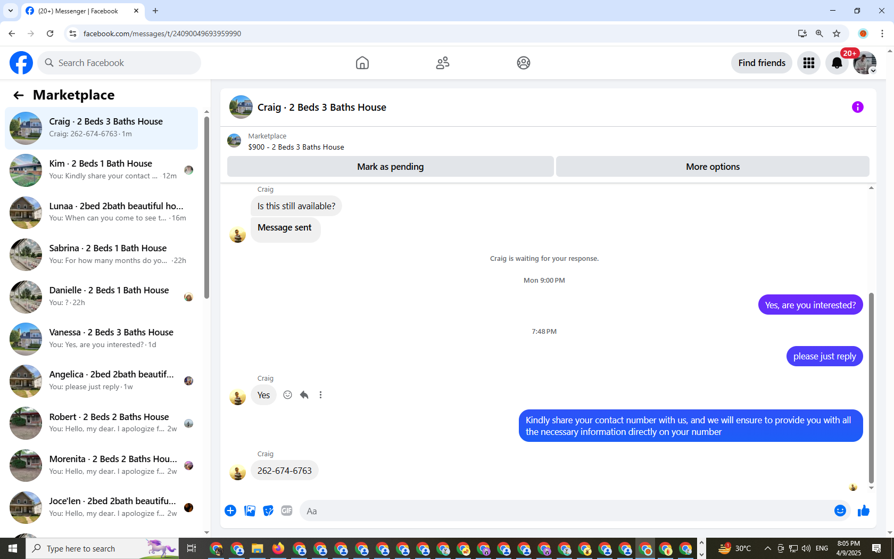
Task: Click the 'Is this still available?' message
Action: [296, 206]
